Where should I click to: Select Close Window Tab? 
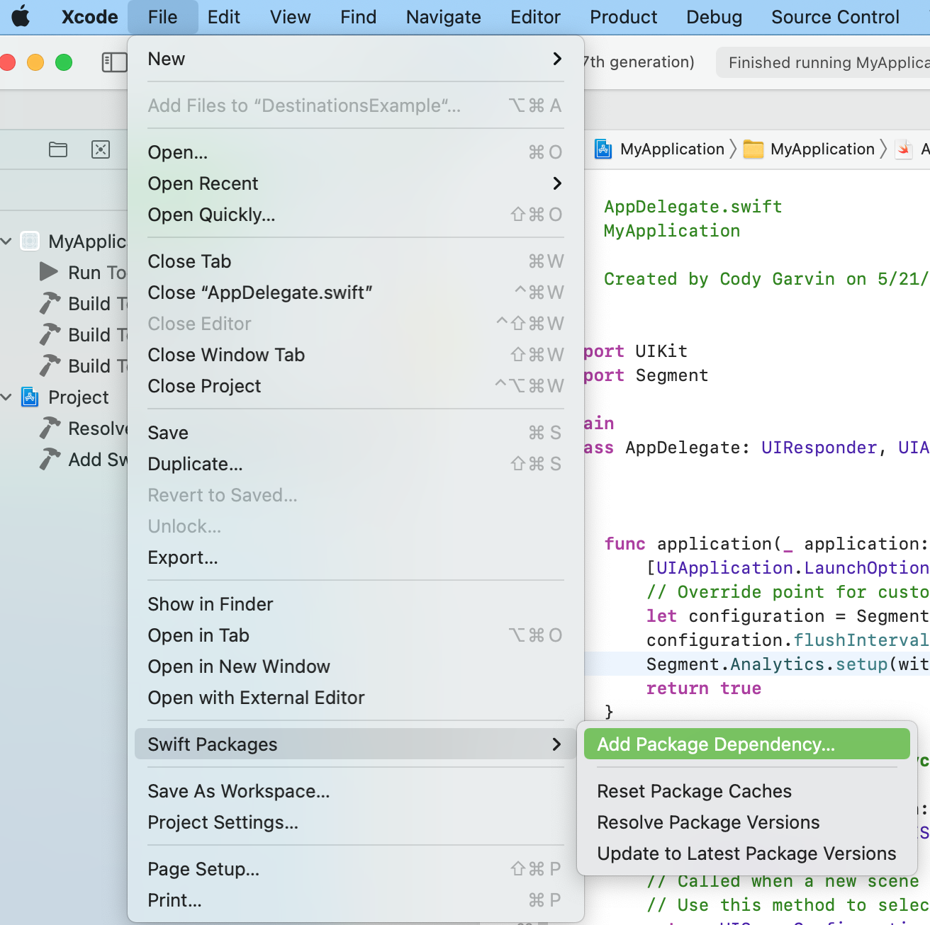point(355,355)
